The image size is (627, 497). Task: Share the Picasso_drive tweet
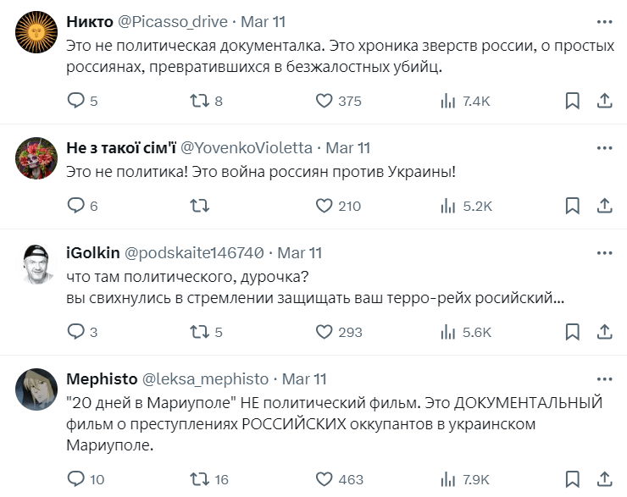(605, 101)
